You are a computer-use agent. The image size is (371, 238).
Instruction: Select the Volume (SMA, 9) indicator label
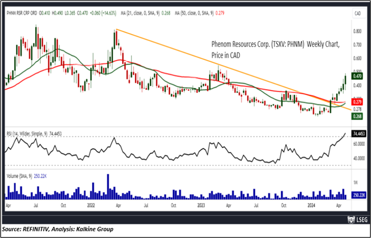coord(19,176)
